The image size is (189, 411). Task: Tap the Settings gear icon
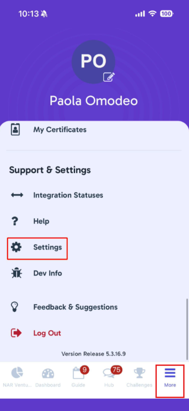(x=16, y=247)
